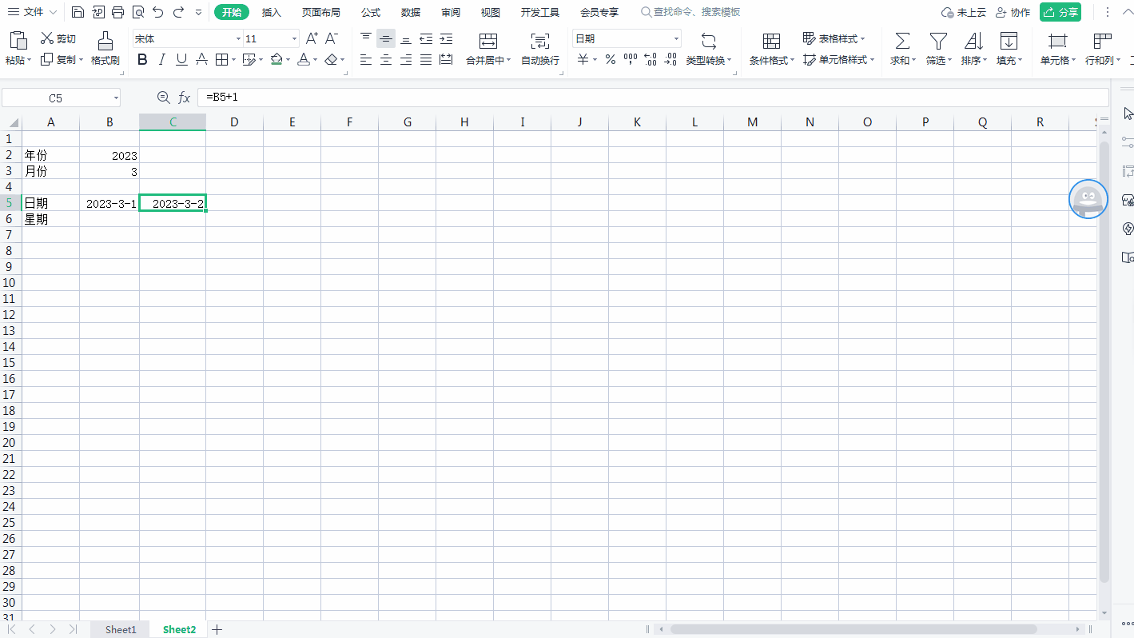Open 表格样式 table style button

coord(834,38)
